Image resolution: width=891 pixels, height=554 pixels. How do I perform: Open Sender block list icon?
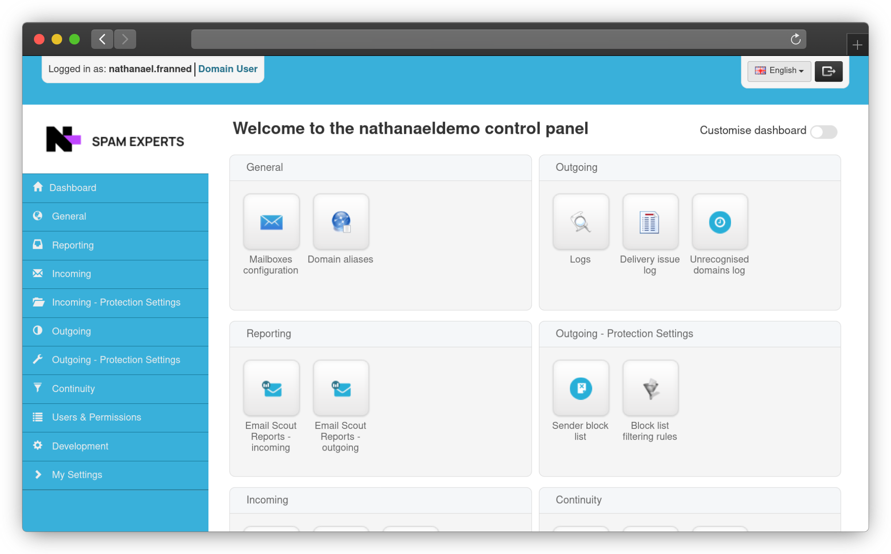(x=580, y=388)
